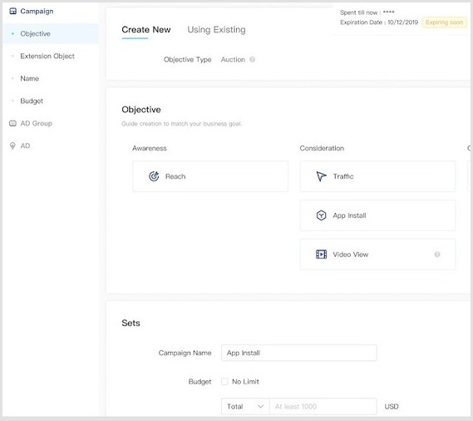Open the Total budget type dropdown
The height and width of the screenshot is (421, 473).
click(245, 406)
